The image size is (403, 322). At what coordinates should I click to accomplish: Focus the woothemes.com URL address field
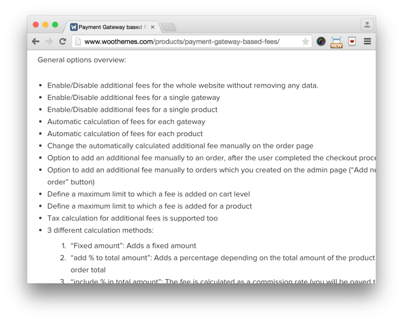(x=184, y=41)
